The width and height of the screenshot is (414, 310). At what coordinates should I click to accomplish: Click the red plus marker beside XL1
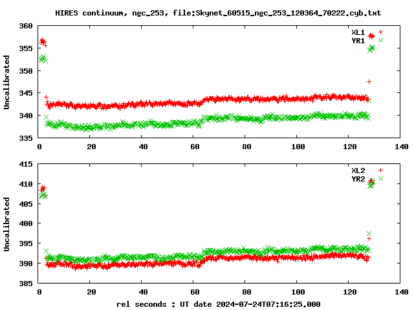point(380,32)
